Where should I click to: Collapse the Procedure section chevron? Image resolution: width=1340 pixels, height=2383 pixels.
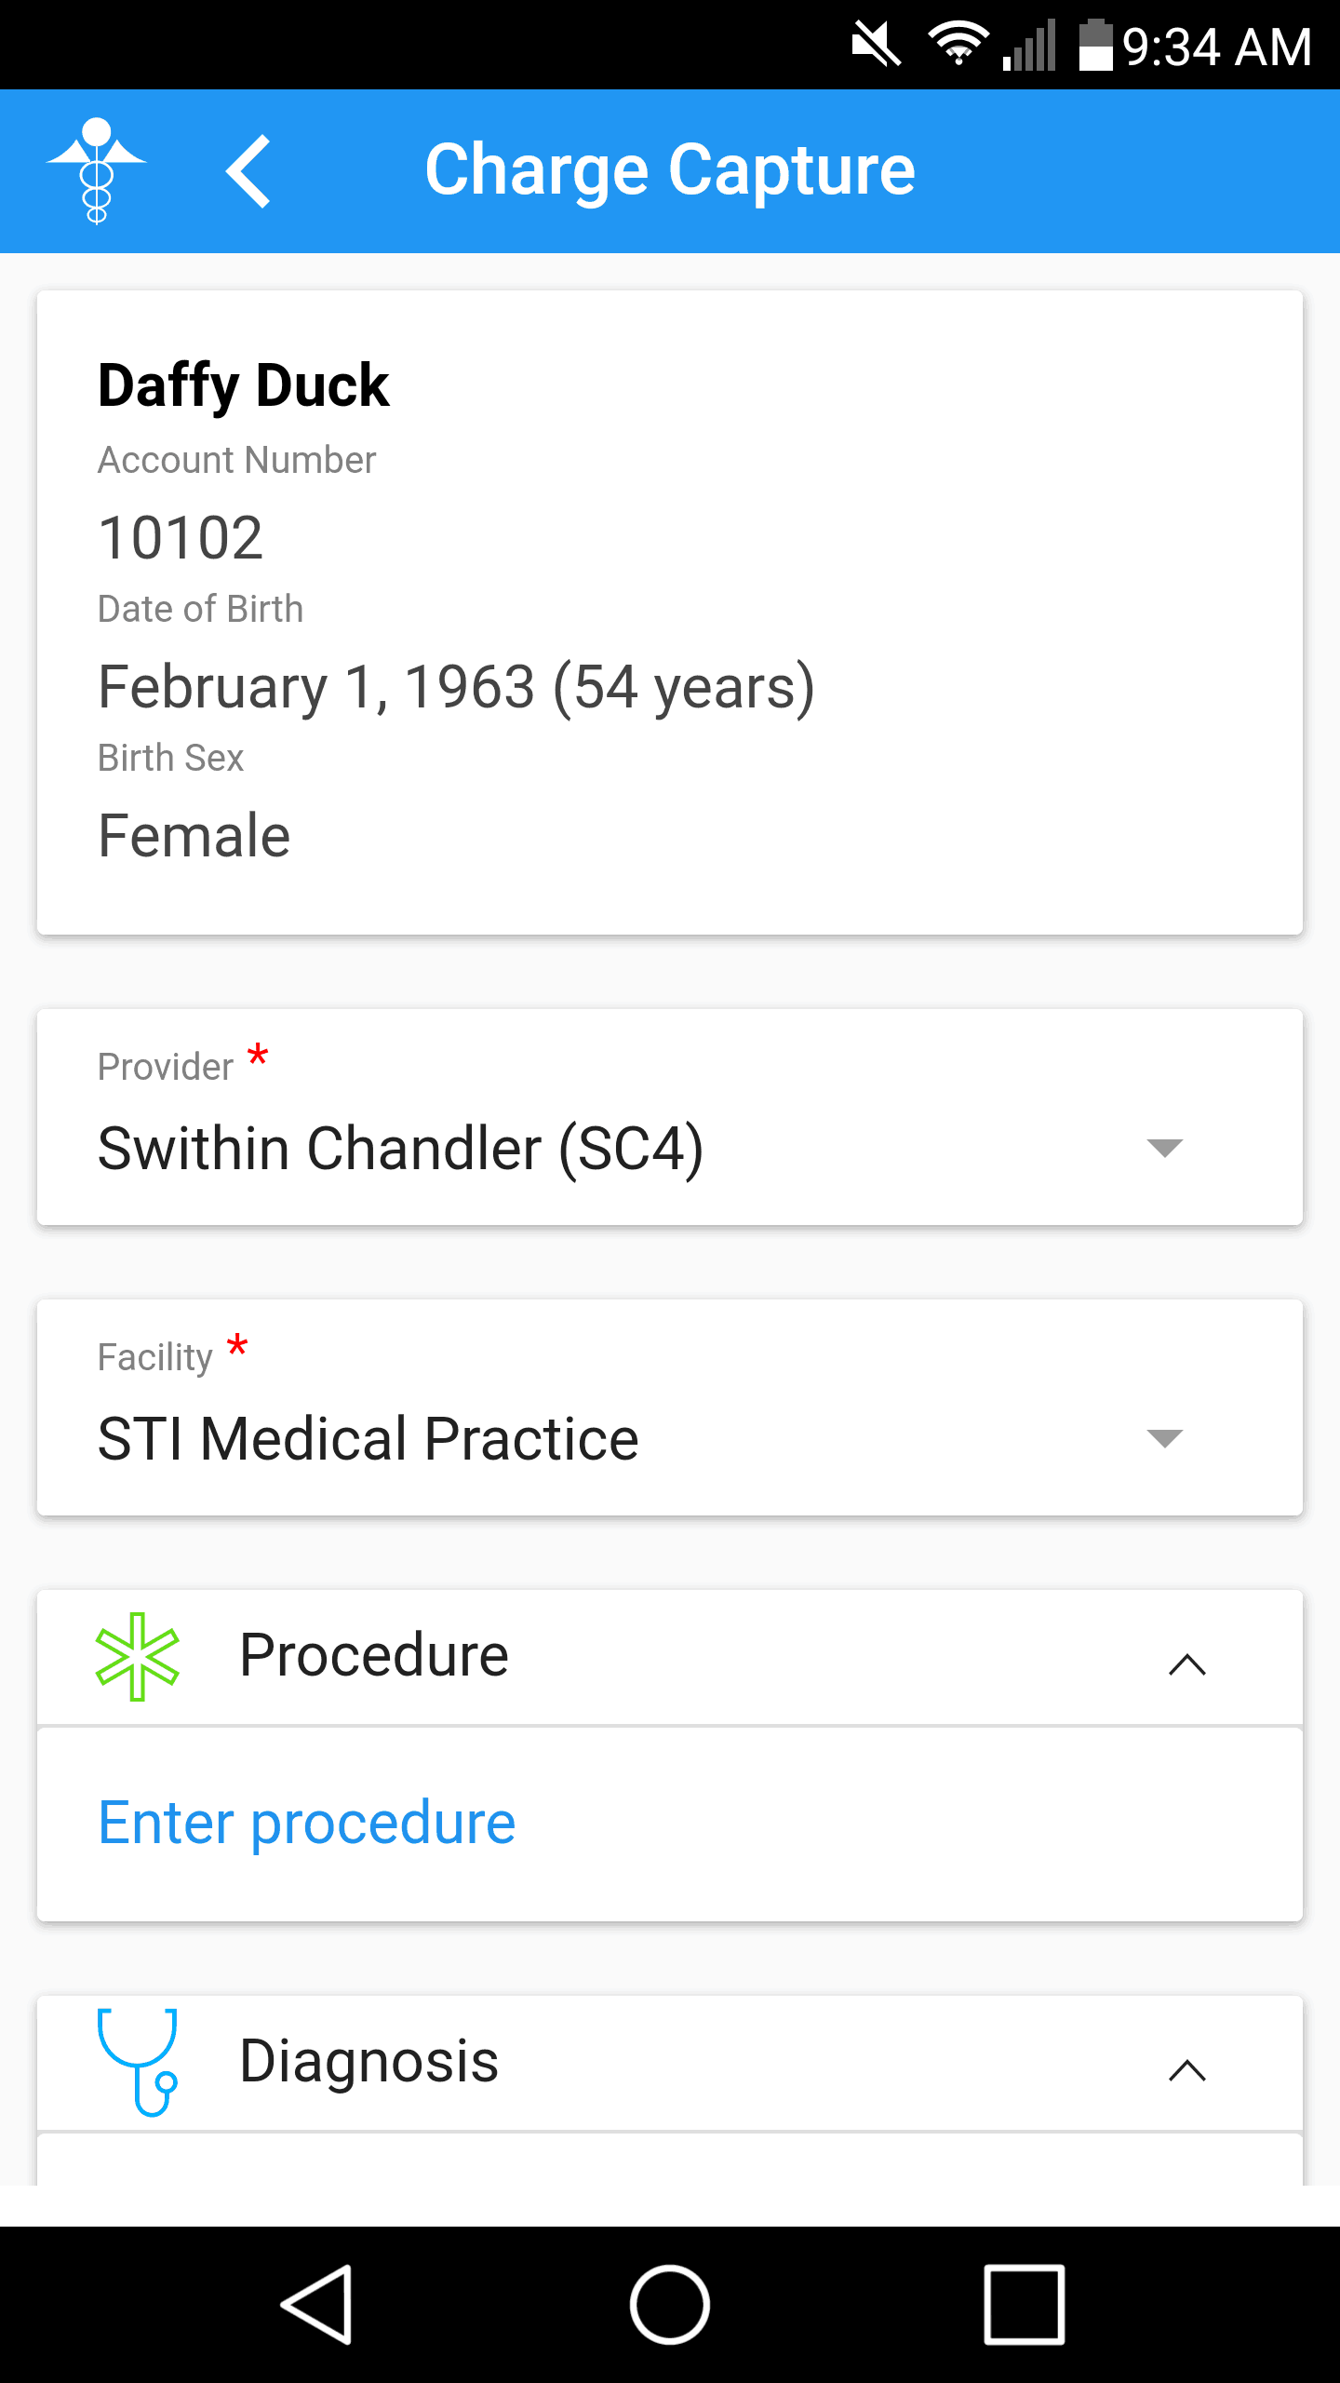point(1186,1664)
